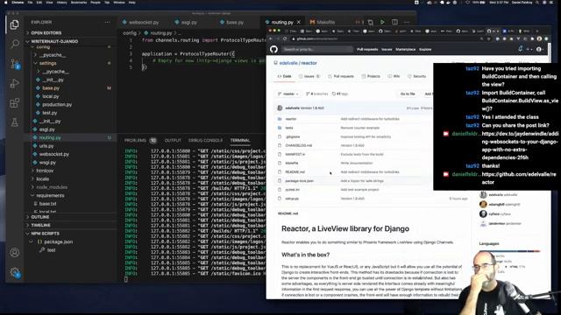
Task: Open changes icon in editor toolbar
Action: (x=370, y=22)
